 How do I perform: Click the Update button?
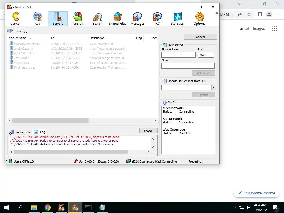(x=204, y=95)
